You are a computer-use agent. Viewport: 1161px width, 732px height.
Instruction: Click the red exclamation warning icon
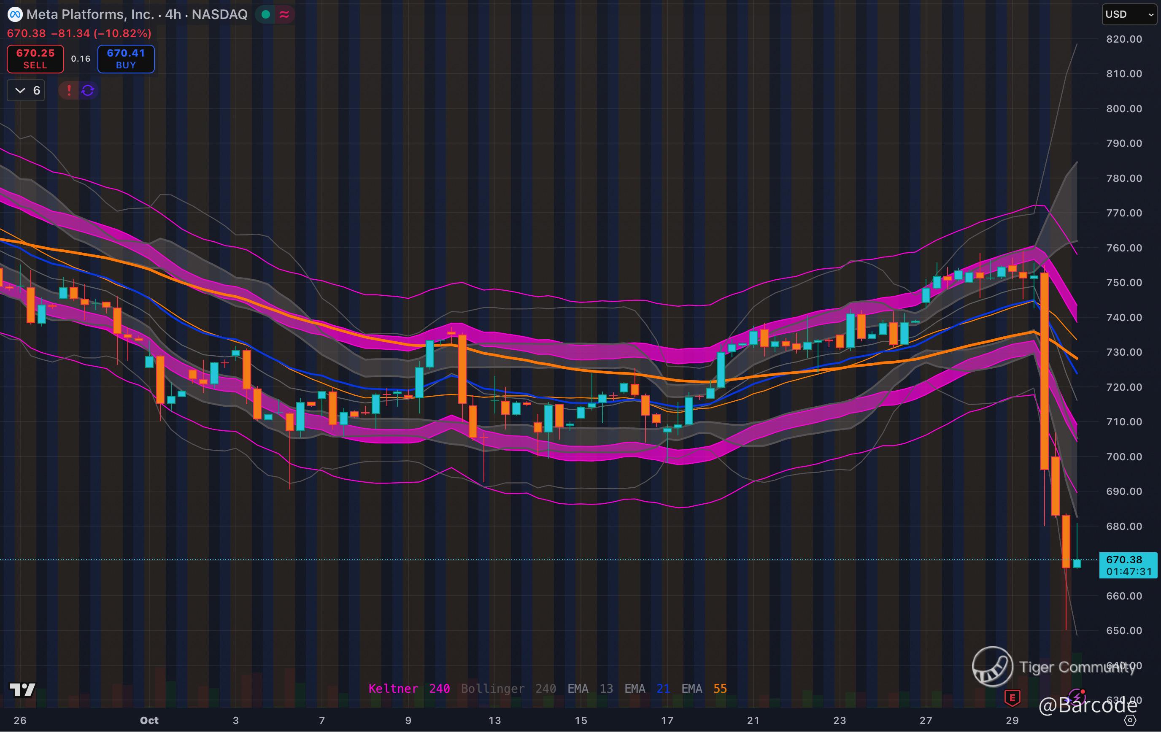pyautogui.click(x=69, y=90)
